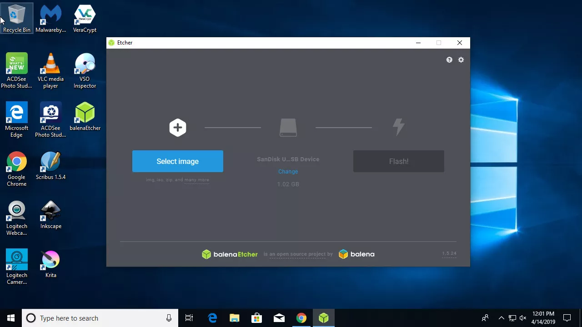Click the Change drive link
This screenshot has width=582, height=327.
[288, 172]
